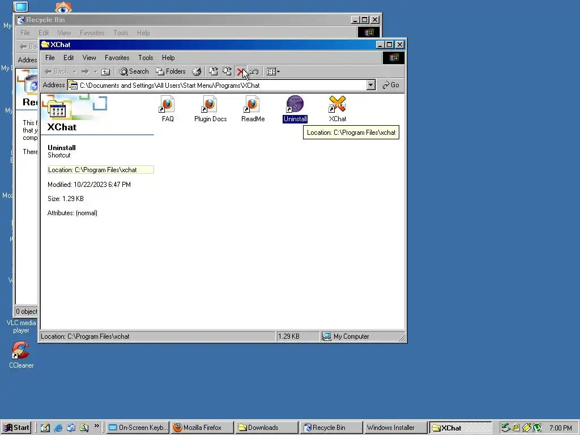
Task: Open the Edit menu in XChat window
Action: pyautogui.click(x=69, y=58)
